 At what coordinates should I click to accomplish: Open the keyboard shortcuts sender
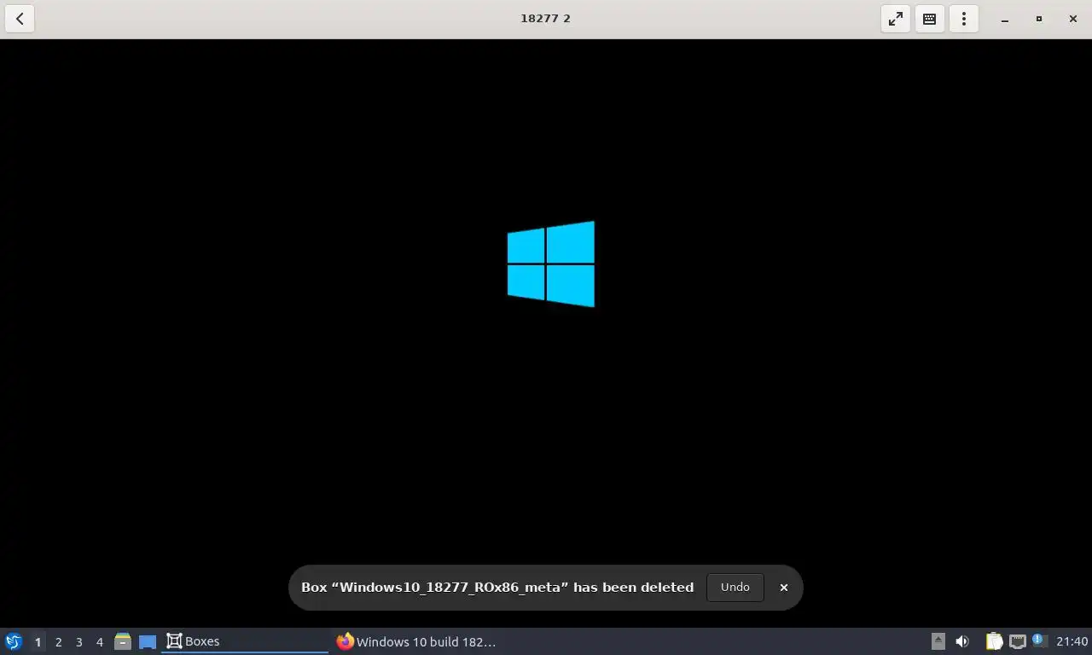click(x=930, y=19)
